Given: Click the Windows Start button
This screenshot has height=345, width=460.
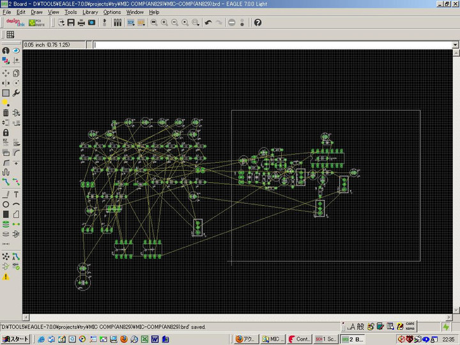Looking at the screenshot, I should [x=15, y=339].
